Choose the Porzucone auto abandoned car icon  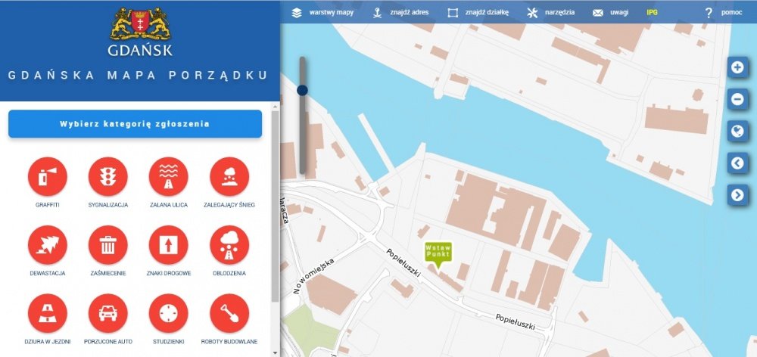tap(107, 313)
